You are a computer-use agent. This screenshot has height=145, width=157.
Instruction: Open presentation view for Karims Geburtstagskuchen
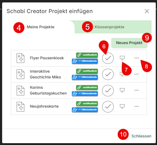122,90
